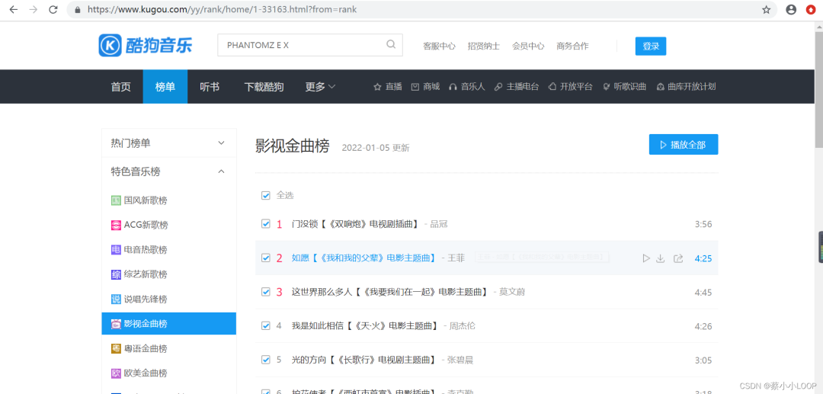
Task: Open the 粤语金曲榜 chart
Action: point(146,348)
